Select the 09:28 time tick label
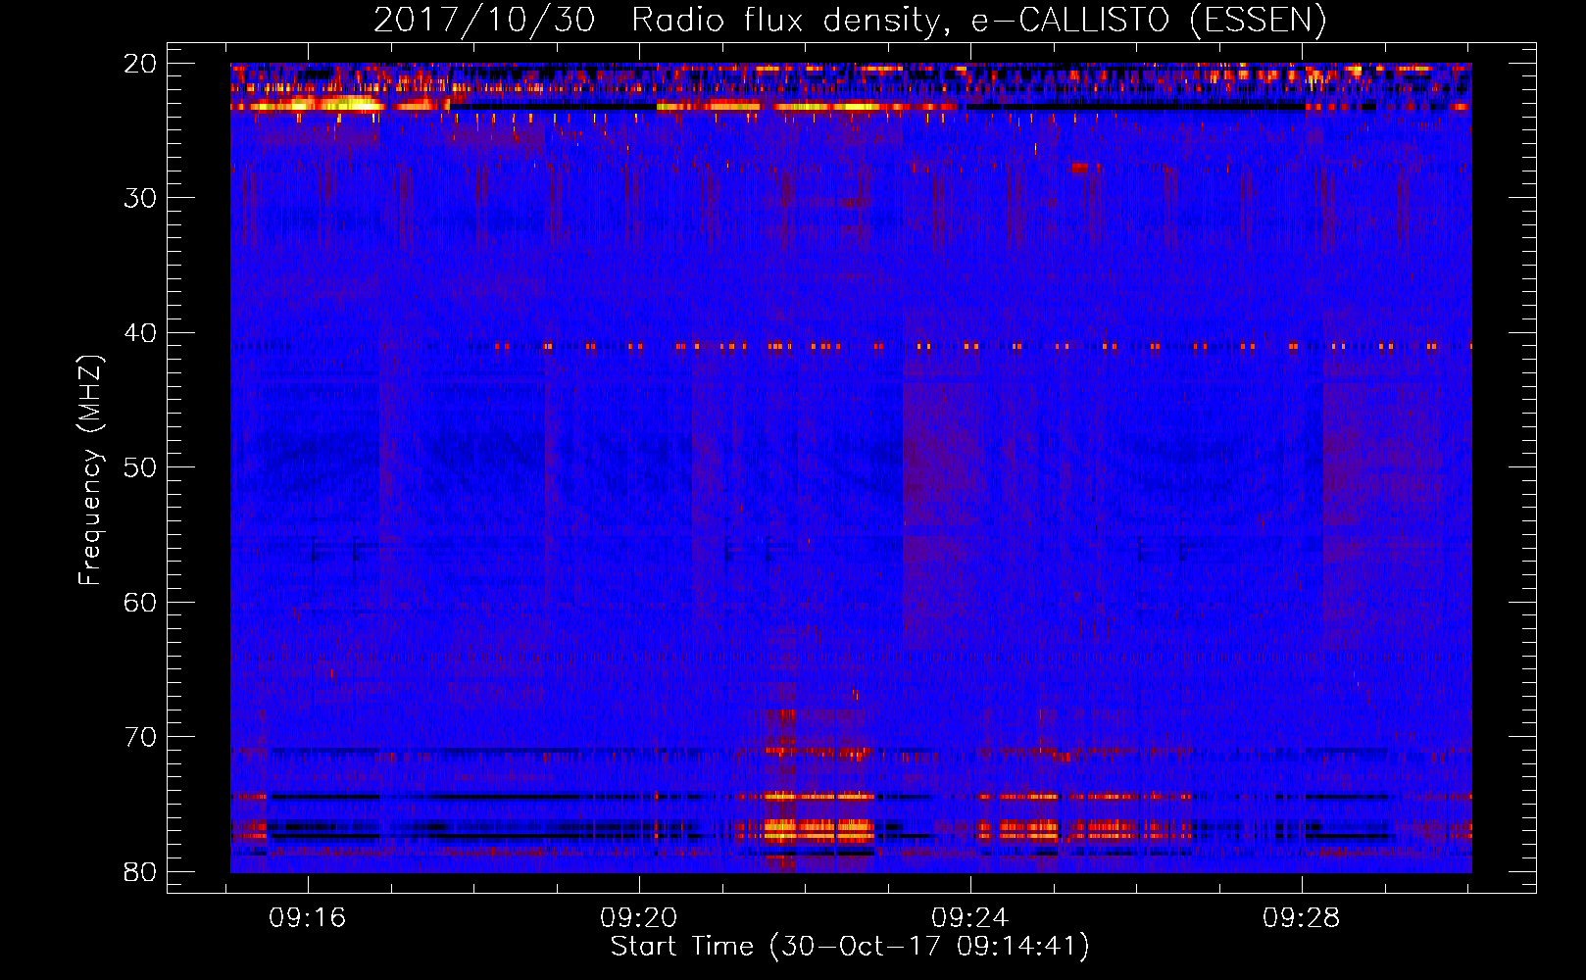The width and height of the screenshot is (1586, 980). coord(1302,918)
